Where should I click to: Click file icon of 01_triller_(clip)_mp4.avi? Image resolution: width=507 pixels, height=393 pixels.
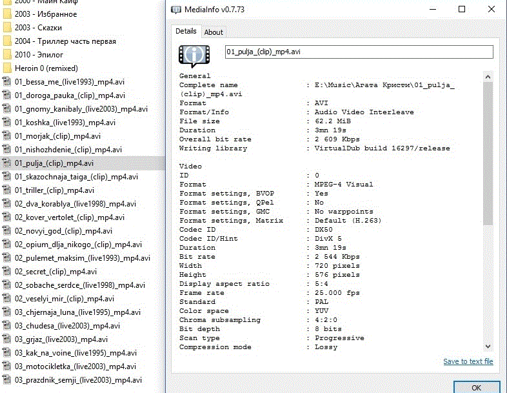7,190
